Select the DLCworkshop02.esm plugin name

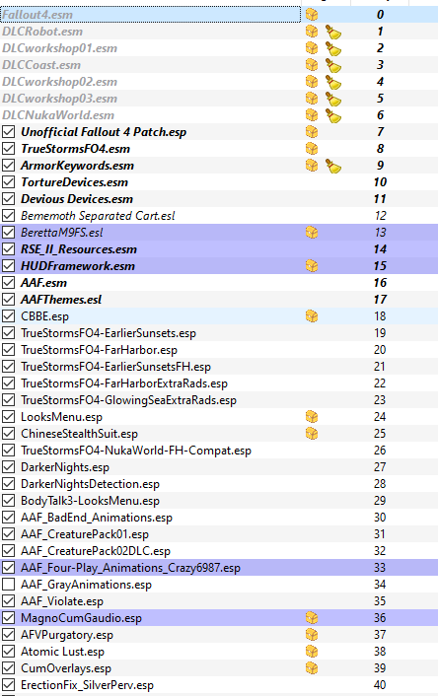[59, 82]
